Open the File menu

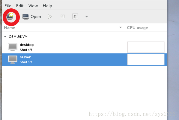pyautogui.click(x=8, y=6)
